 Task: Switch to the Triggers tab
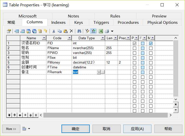(x=101, y=22)
